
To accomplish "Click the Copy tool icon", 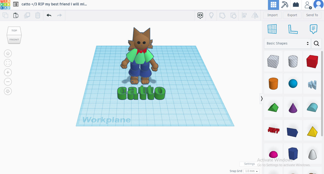I will [x=5, y=15].
